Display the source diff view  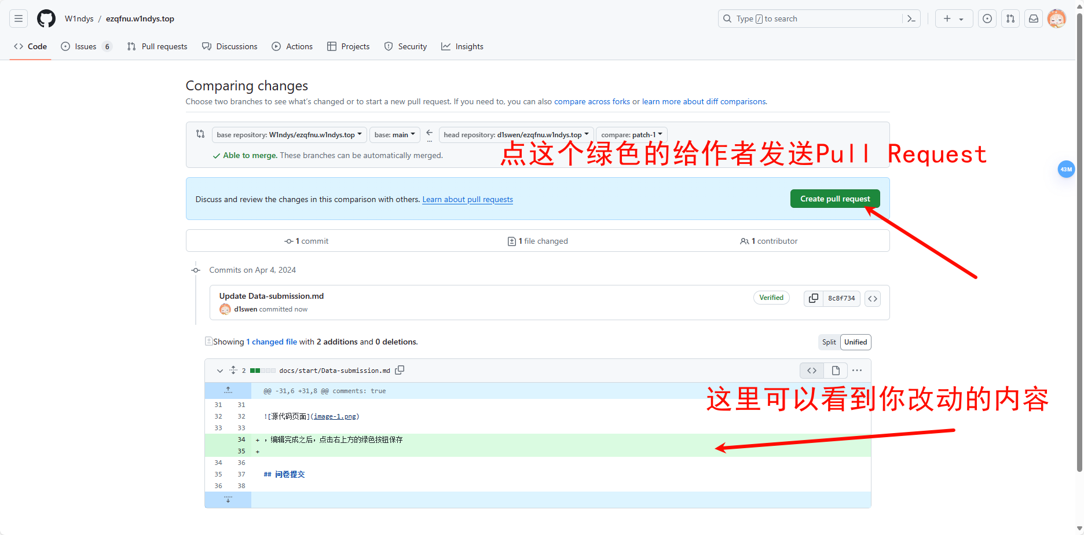812,371
